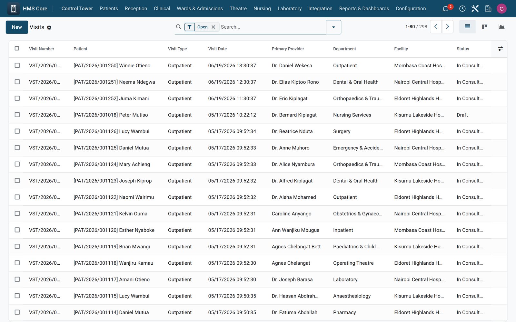Check the Wanjiru Kamau row checkbox
This screenshot has height=322, width=516.
17,263
